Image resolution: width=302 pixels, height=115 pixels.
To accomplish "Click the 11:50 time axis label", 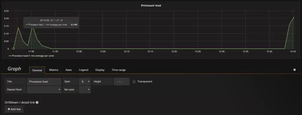I will 31,52.
